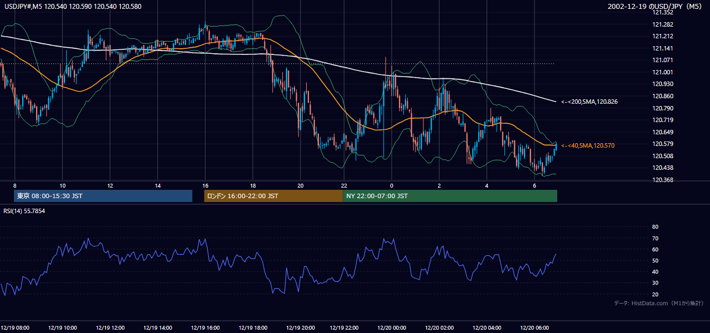710x333 pixels.
Task: Click RSI scale level 30
Action: [x=655, y=283]
